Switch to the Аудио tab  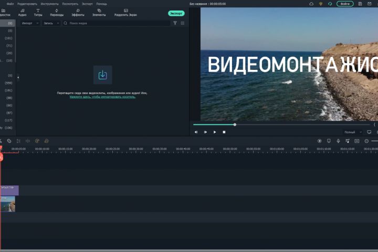click(22, 13)
